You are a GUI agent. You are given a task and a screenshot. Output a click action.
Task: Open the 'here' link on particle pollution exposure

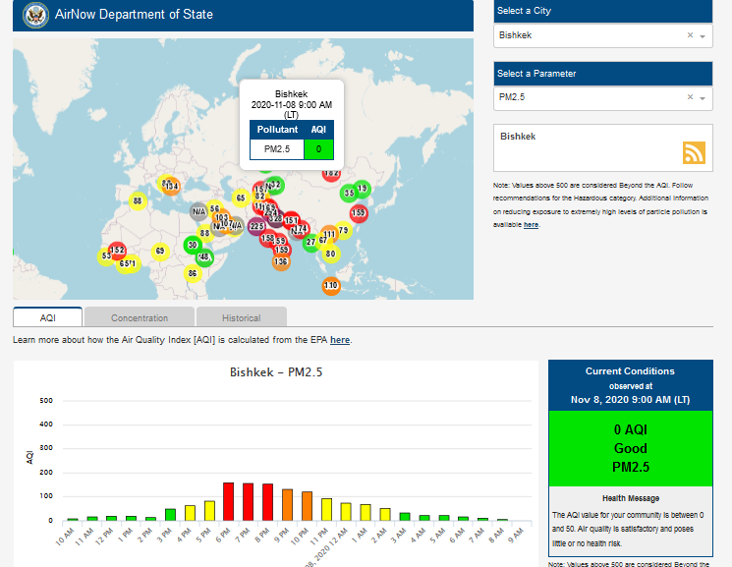531,225
